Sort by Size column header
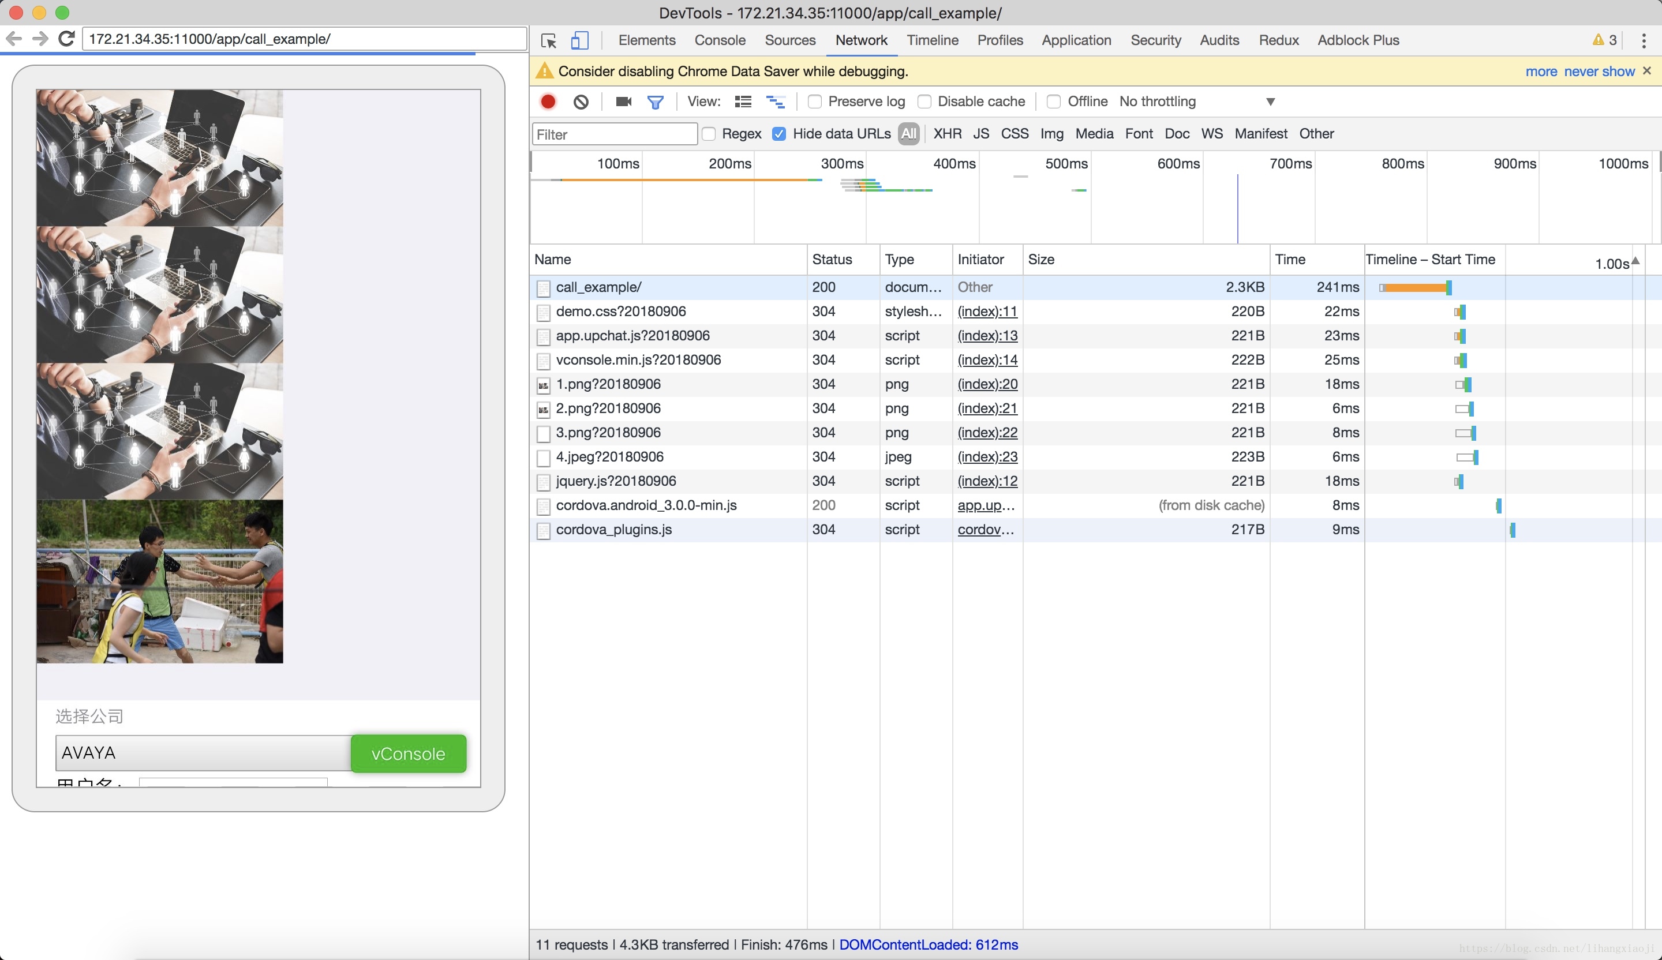This screenshot has width=1662, height=960. [1146, 259]
